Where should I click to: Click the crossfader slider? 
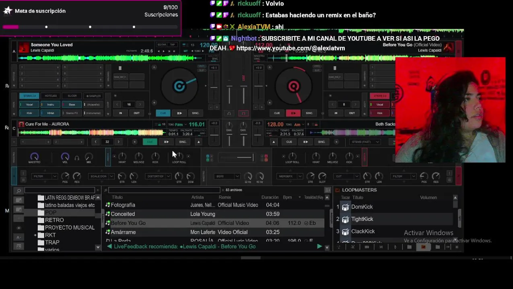click(237, 157)
